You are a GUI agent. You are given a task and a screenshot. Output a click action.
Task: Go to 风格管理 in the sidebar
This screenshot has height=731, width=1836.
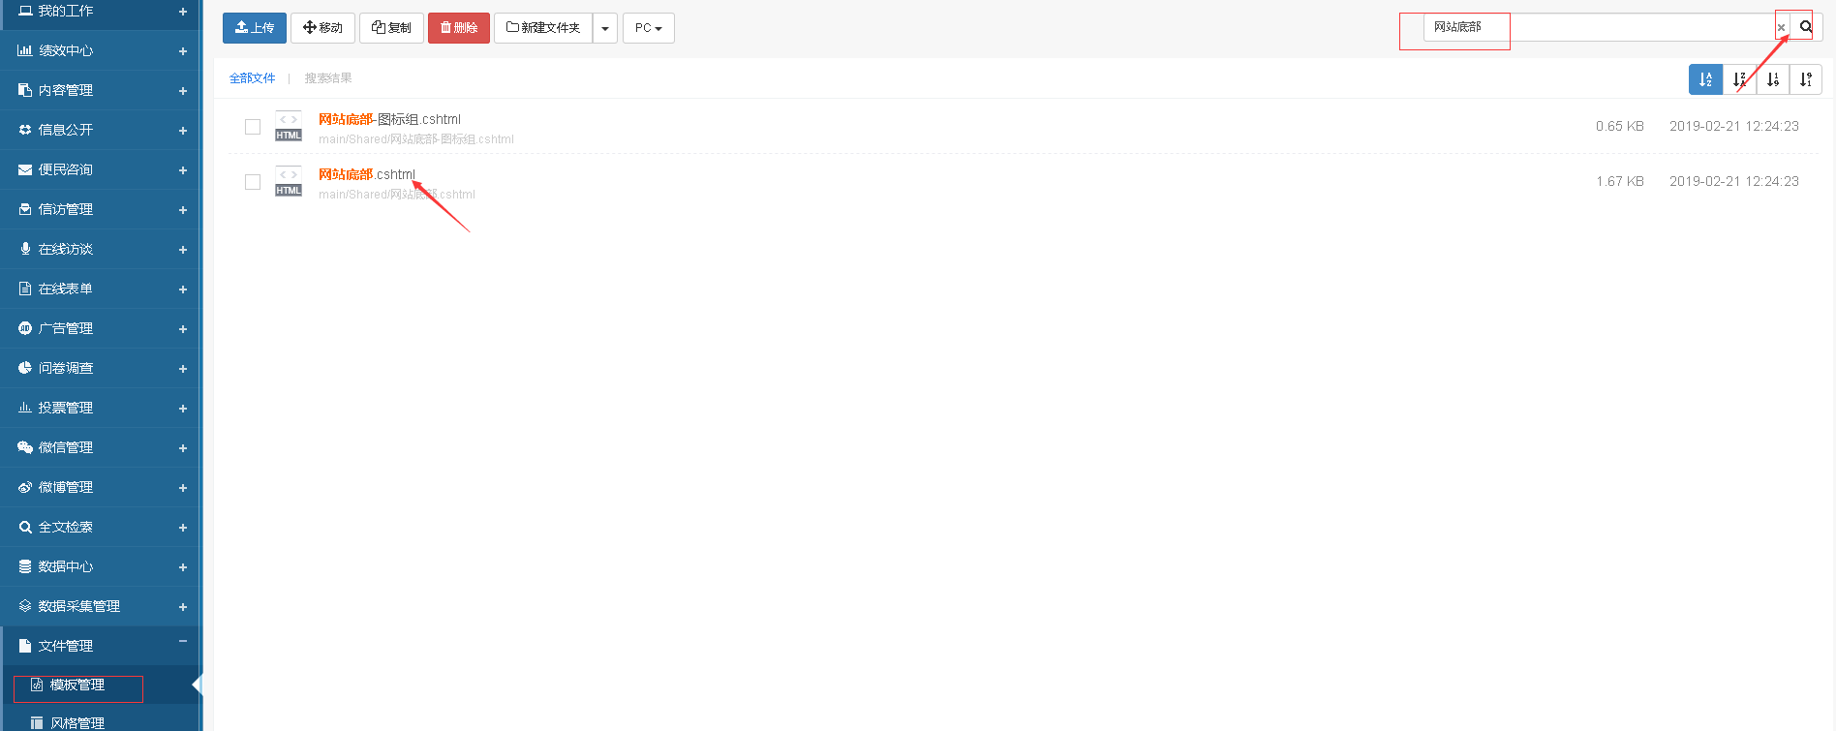tap(77, 722)
